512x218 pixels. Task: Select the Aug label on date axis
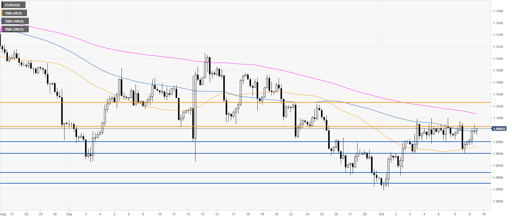pyautogui.click(x=3, y=214)
